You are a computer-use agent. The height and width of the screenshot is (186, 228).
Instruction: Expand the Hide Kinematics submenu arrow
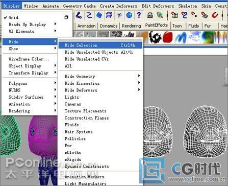pos(139,83)
